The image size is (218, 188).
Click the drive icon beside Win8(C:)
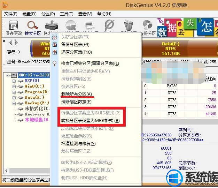21,87
